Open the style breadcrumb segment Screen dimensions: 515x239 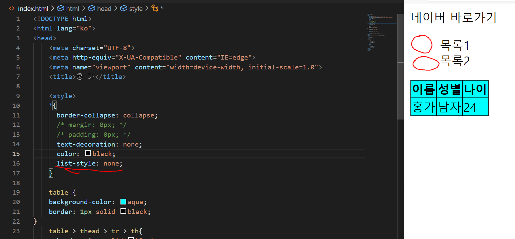(136, 8)
